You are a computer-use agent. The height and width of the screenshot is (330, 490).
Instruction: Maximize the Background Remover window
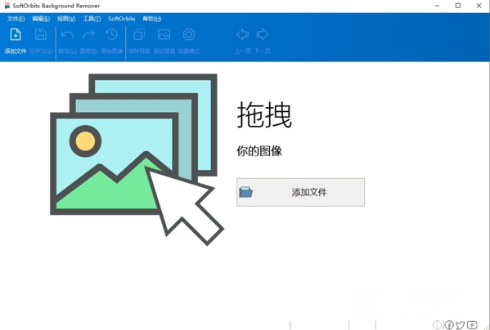click(458, 6)
